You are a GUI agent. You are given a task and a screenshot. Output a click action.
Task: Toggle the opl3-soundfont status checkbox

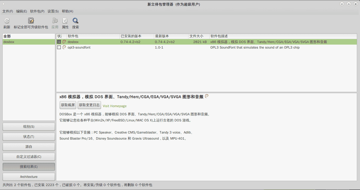click(x=59, y=47)
